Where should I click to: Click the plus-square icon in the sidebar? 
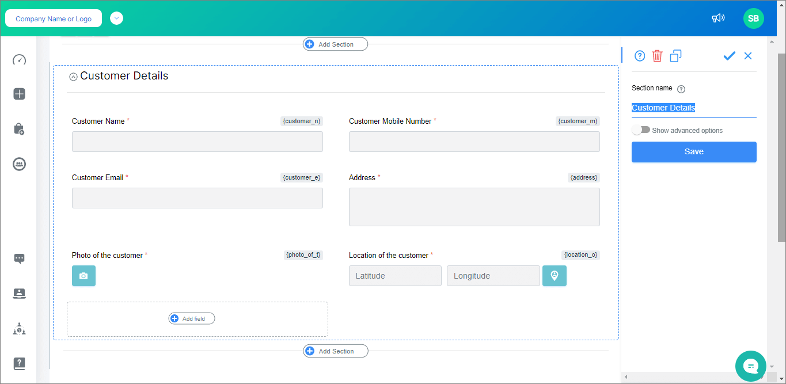[x=19, y=94]
